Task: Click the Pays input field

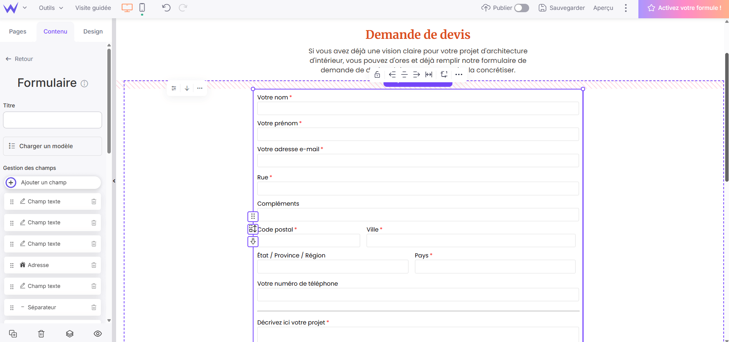Action: (495, 267)
